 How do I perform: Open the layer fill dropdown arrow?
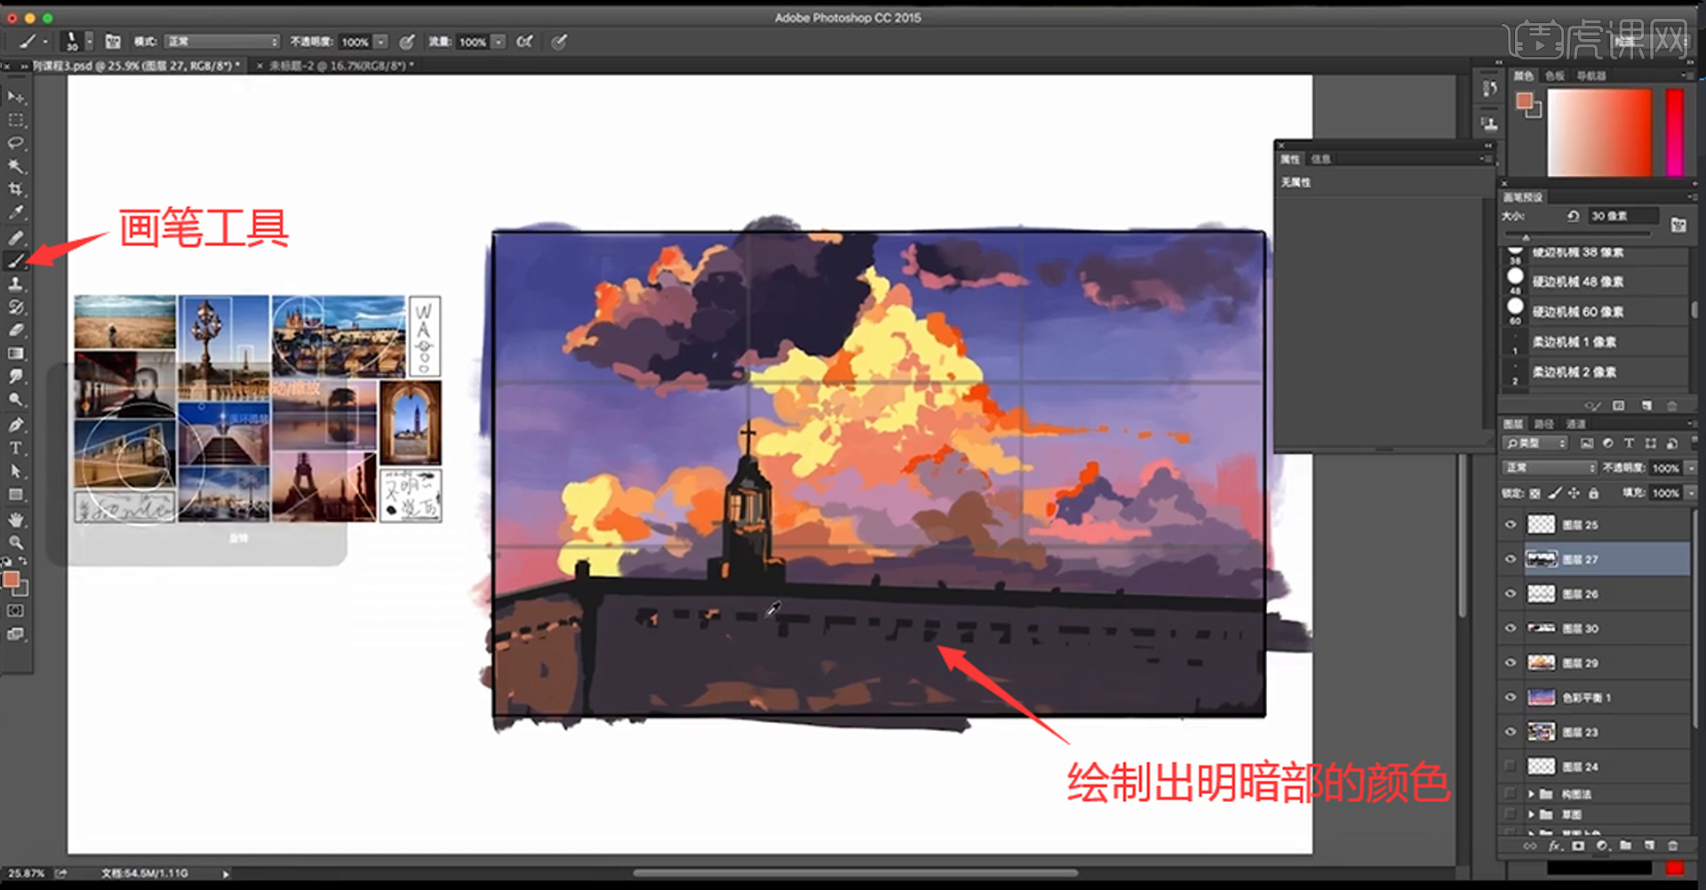[x=1691, y=493]
